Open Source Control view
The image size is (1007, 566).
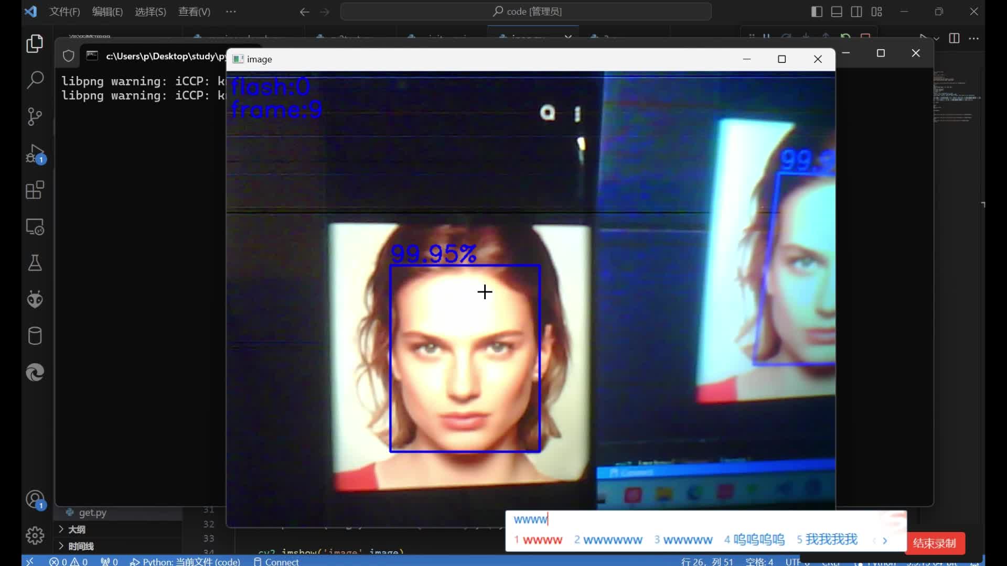(35, 116)
